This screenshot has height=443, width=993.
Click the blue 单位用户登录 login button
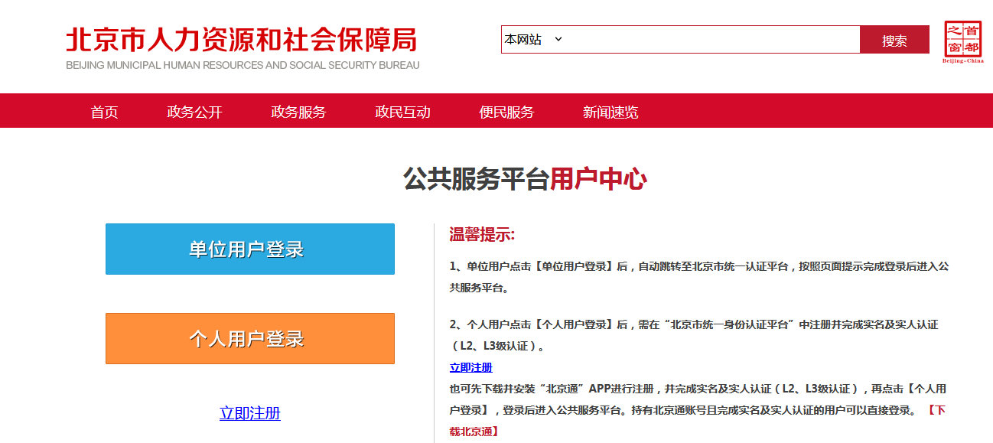tap(249, 249)
